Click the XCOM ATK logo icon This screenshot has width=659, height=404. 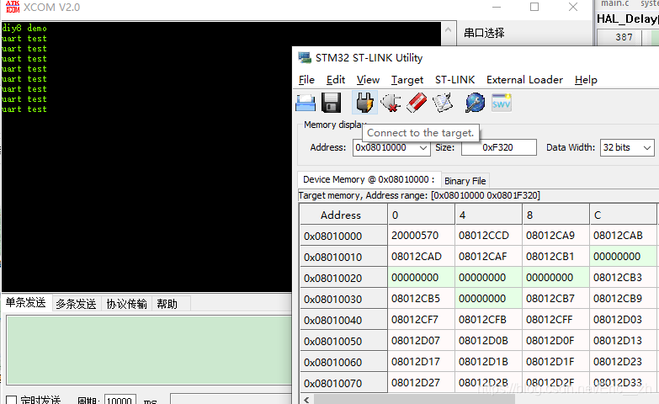13,7
